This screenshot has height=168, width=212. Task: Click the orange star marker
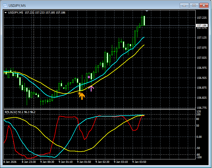pyautogui.click(x=79, y=93)
